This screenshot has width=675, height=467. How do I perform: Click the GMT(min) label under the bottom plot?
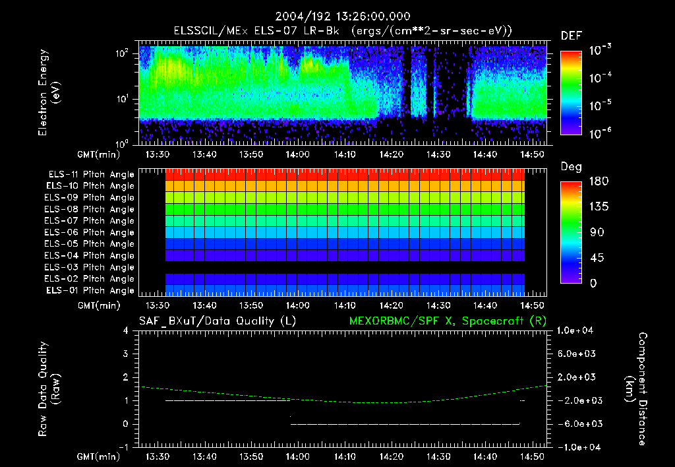coord(98,456)
